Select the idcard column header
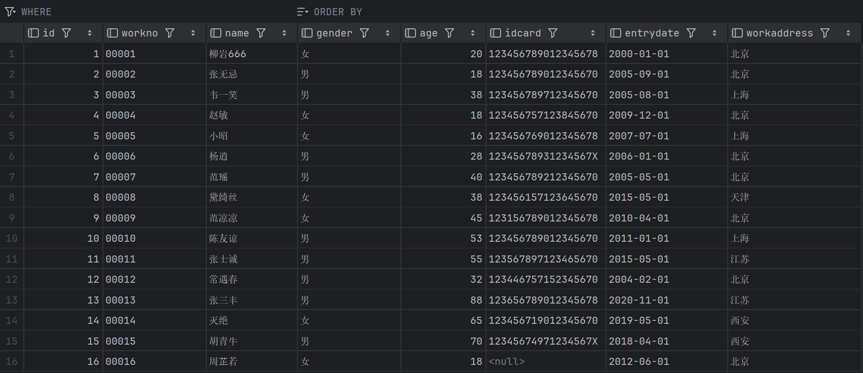863x373 pixels. tap(522, 33)
